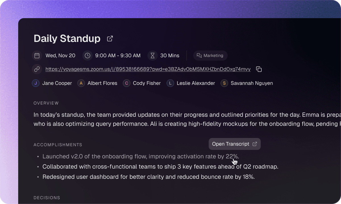Image resolution: width=341 pixels, height=204 pixels.
Task: Click the Marketing channel tag
Action: (210, 56)
